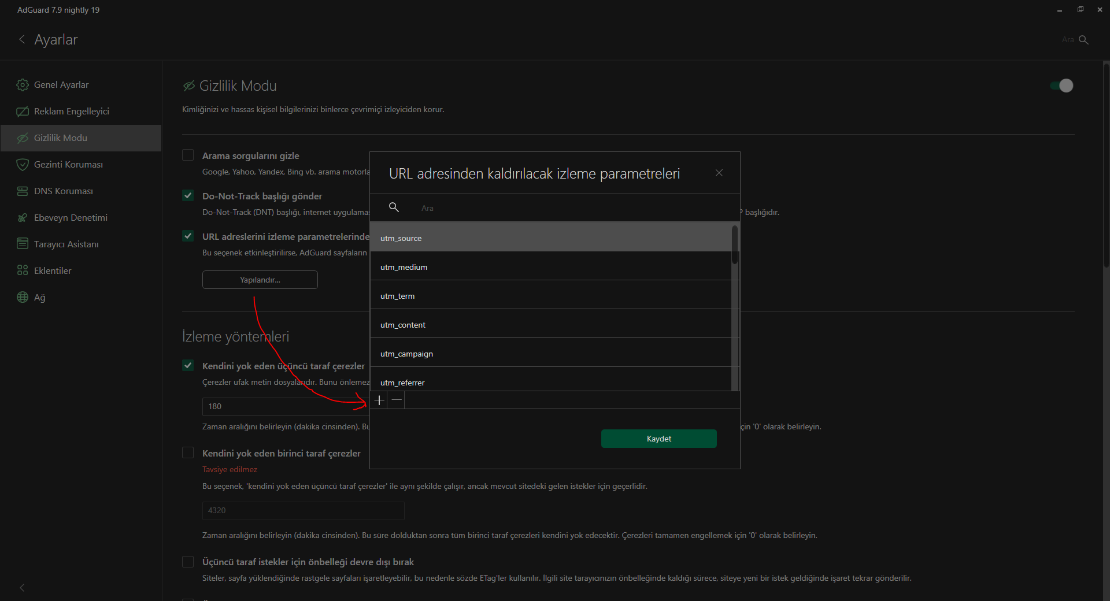Open Ebeveyn Denetimi section
The height and width of the screenshot is (601, 1110).
tap(81, 218)
